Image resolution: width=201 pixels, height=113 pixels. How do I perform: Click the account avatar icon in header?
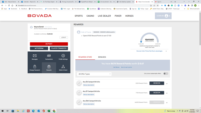pyautogui.click(x=166, y=16)
